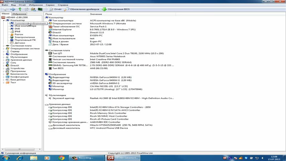This screenshot has height=161, width=286.
Task: Select Датчики tree item
Action: (x=20, y=43)
